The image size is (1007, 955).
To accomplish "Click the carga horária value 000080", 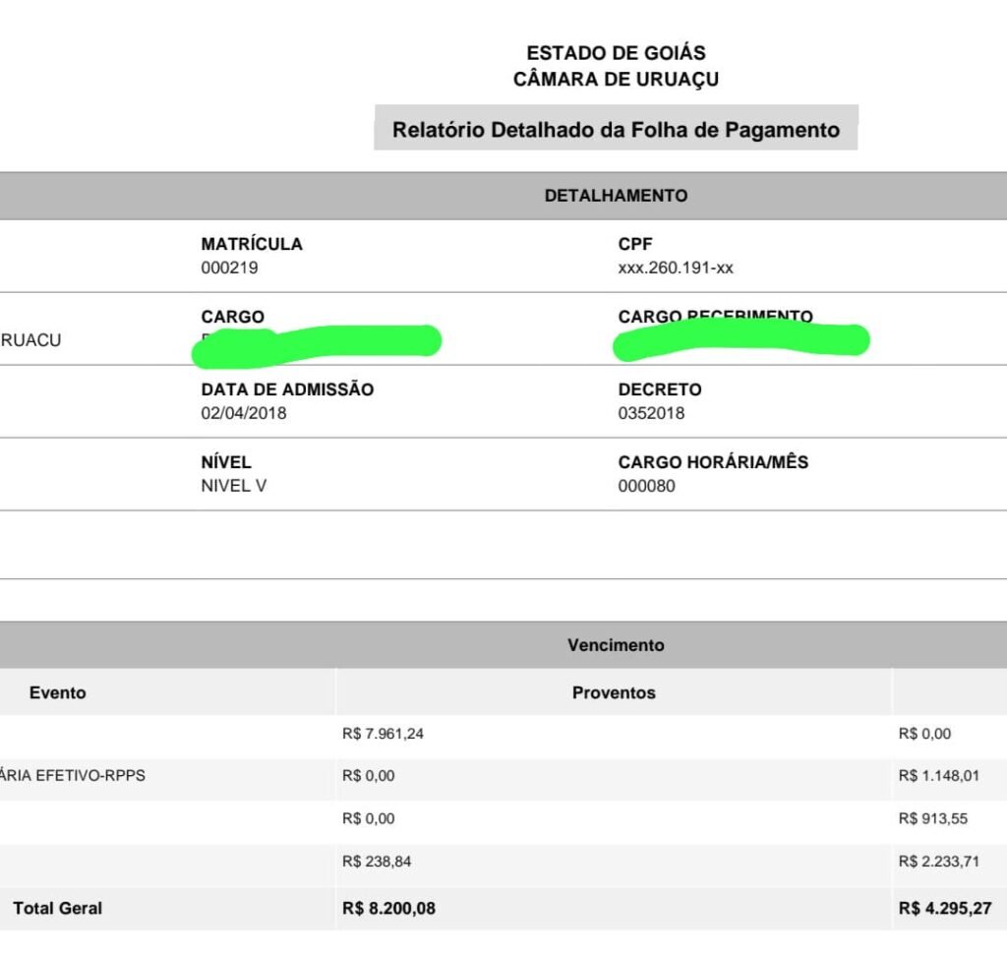I will tap(646, 486).
